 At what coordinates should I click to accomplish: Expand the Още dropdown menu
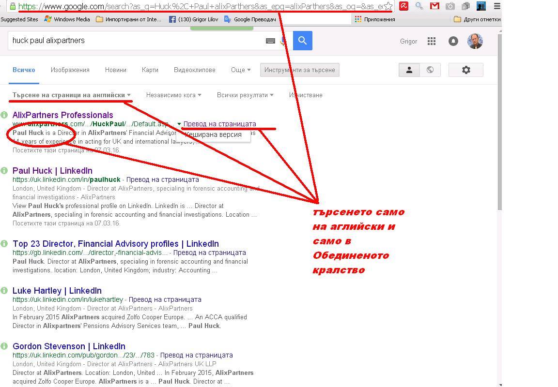(x=241, y=70)
